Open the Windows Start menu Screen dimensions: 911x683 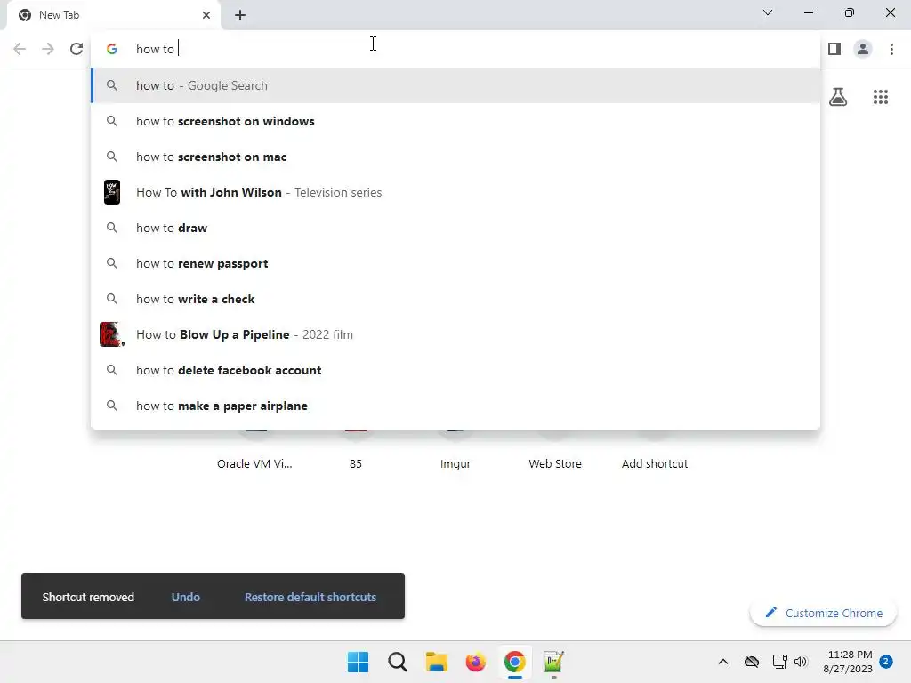[x=358, y=662]
